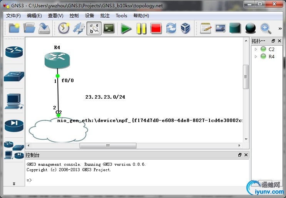This screenshot has height=198, width=286.
Task: Open console for all devices
Action: tap(109, 28)
